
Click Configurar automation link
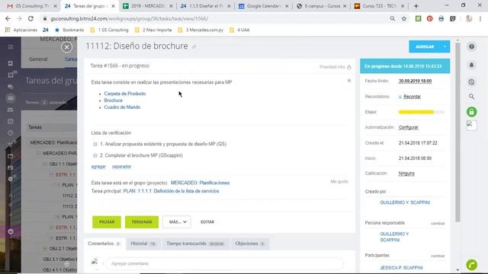(x=409, y=127)
